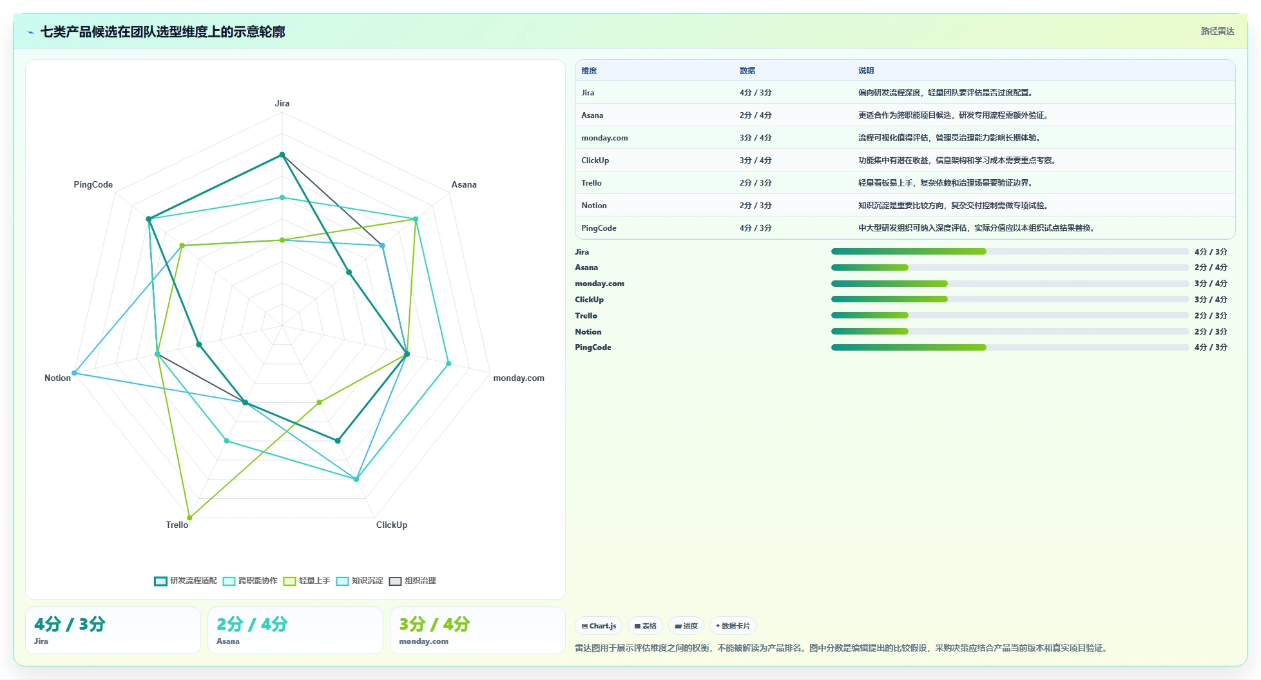Click the monday.com progress bar
The image size is (1261, 680).
coord(1010,284)
